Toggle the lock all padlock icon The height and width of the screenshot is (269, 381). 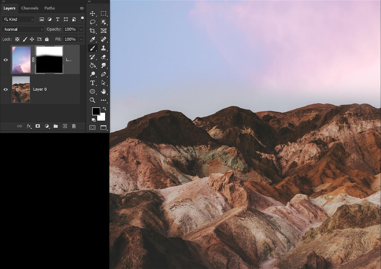coord(47,39)
